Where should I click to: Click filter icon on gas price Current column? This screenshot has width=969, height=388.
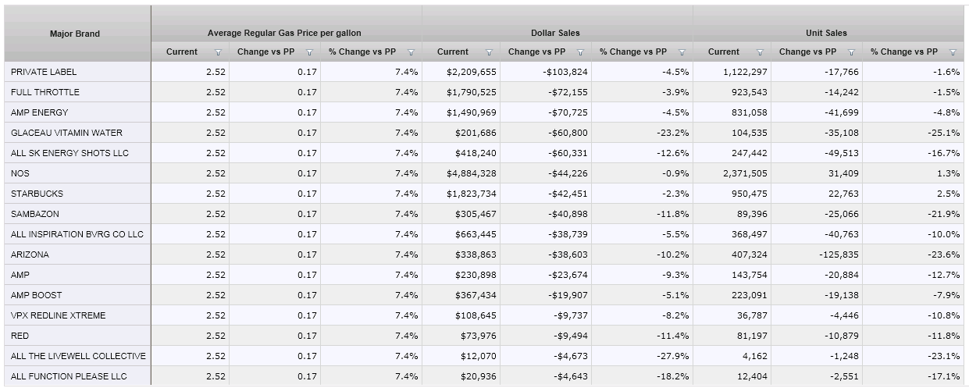tap(218, 52)
